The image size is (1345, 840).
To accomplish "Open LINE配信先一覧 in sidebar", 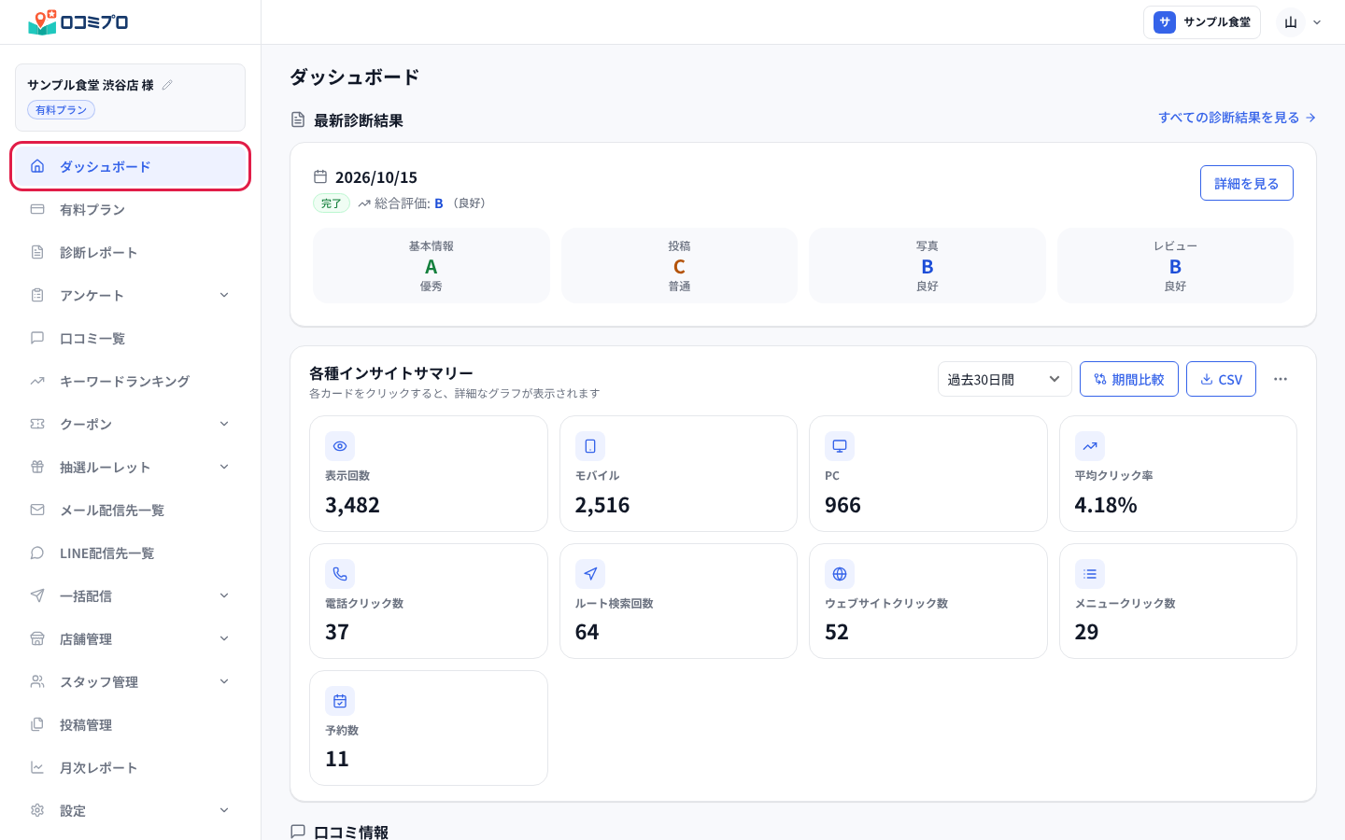I will [x=130, y=553].
